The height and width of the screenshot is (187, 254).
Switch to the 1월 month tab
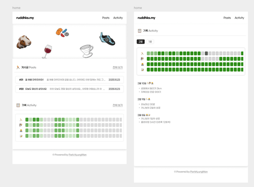tap(150, 42)
